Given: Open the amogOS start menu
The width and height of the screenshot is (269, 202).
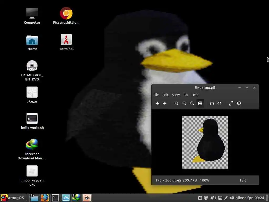Looking at the screenshot, I should coord(12,198).
